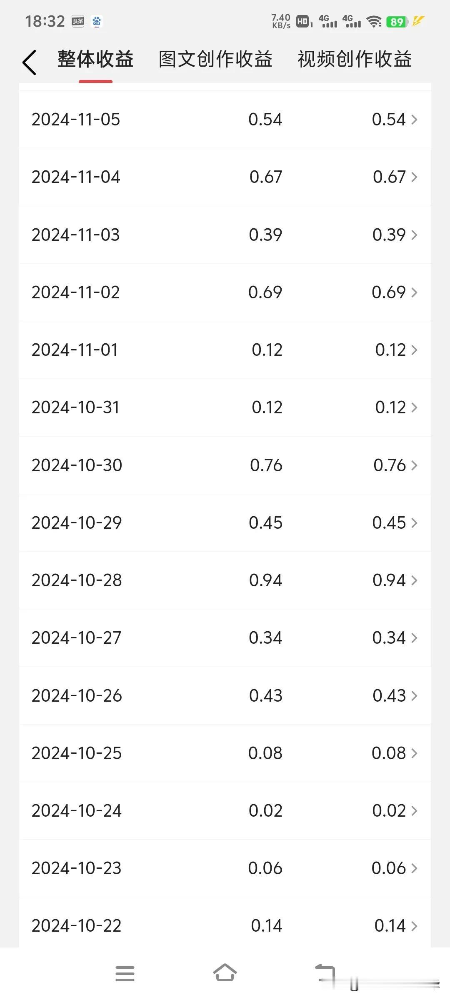Open the Android recent apps menu icon
450x1000 pixels.
tap(125, 974)
